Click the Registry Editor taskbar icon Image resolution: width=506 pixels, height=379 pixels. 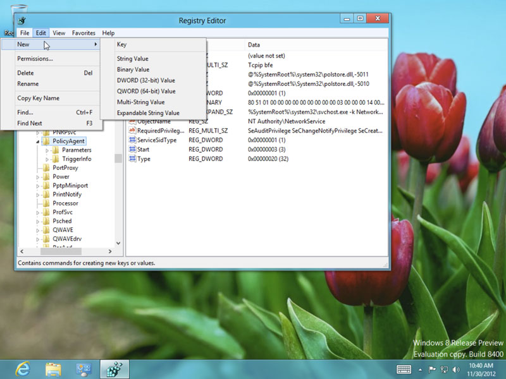pyautogui.click(x=114, y=368)
